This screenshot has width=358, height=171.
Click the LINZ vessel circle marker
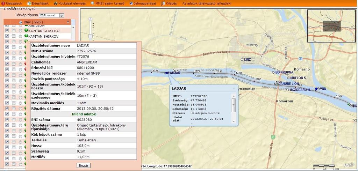(x=242, y=60)
